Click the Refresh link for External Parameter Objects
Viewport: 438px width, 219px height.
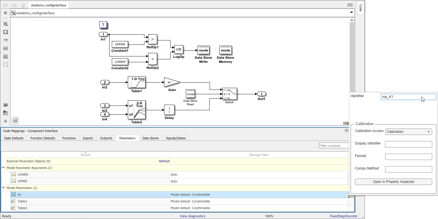click(164, 161)
